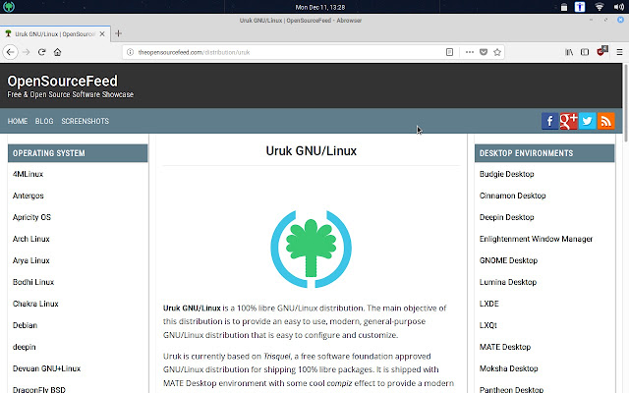Open Arya Linux link

tap(30, 260)
